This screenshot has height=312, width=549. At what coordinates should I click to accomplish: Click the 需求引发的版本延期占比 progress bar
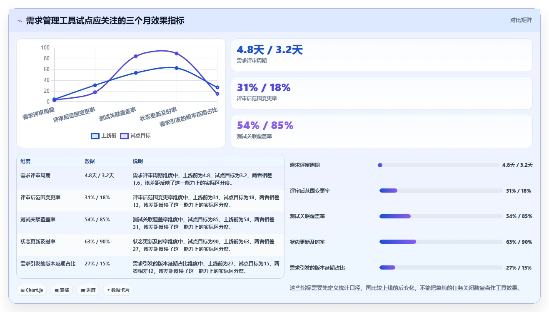pyautogui.click(x=441, y=267)
